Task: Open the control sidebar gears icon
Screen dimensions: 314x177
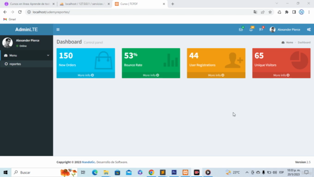Action: pos(309,29)
